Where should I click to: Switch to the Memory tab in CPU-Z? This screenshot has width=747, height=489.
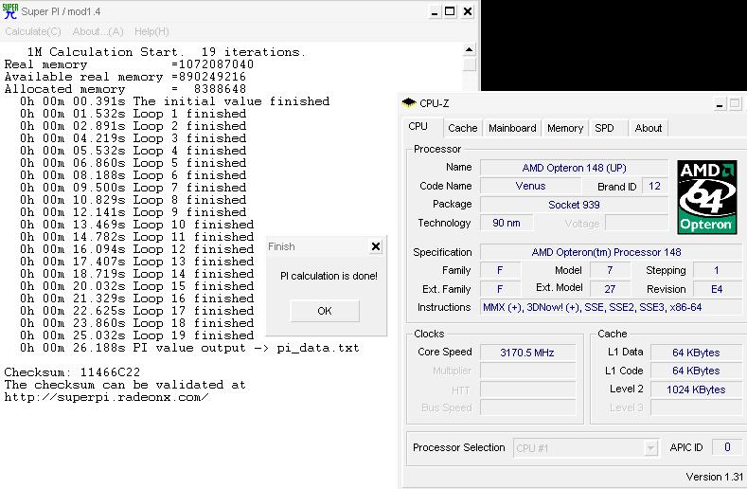[x=565, y=128]
